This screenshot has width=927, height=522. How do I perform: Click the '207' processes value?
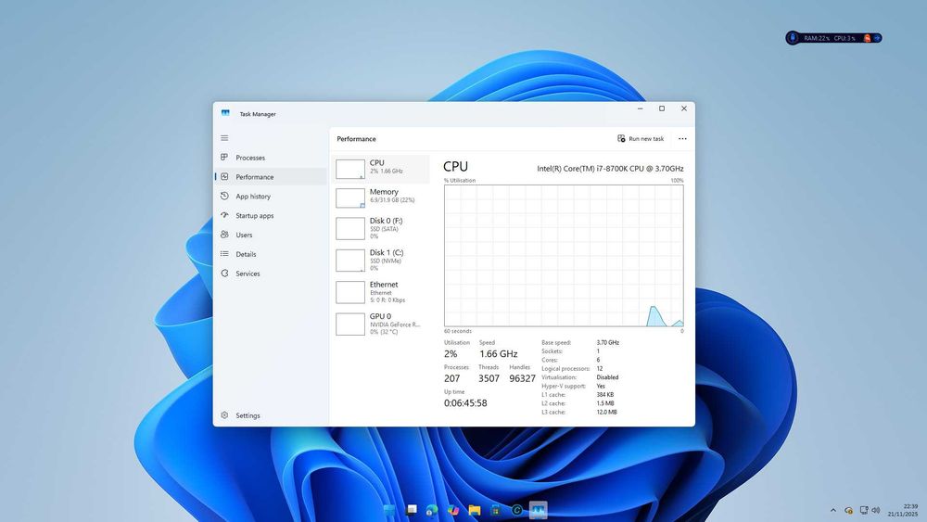coord(451,378)
